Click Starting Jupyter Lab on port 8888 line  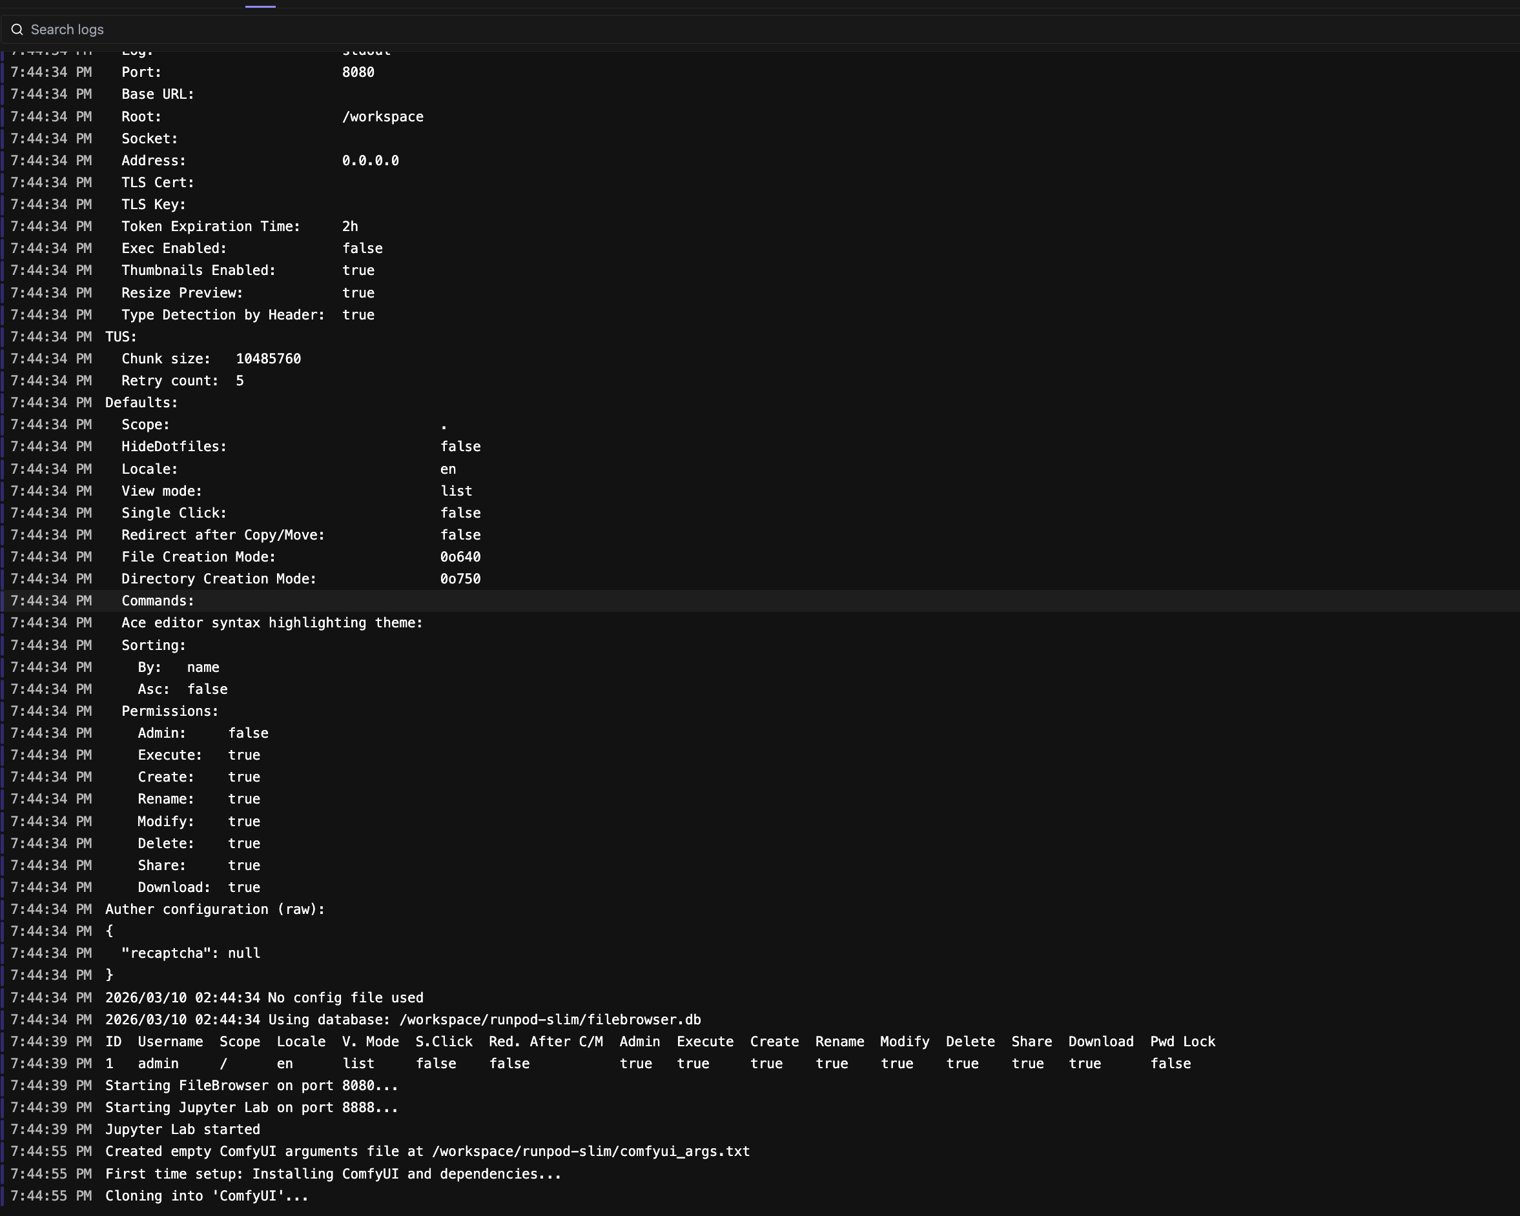[x=252, y=1107]
